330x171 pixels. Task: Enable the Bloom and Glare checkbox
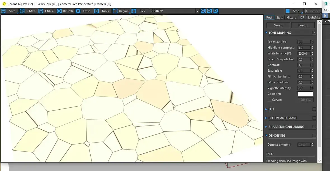(x=314, y=118)
